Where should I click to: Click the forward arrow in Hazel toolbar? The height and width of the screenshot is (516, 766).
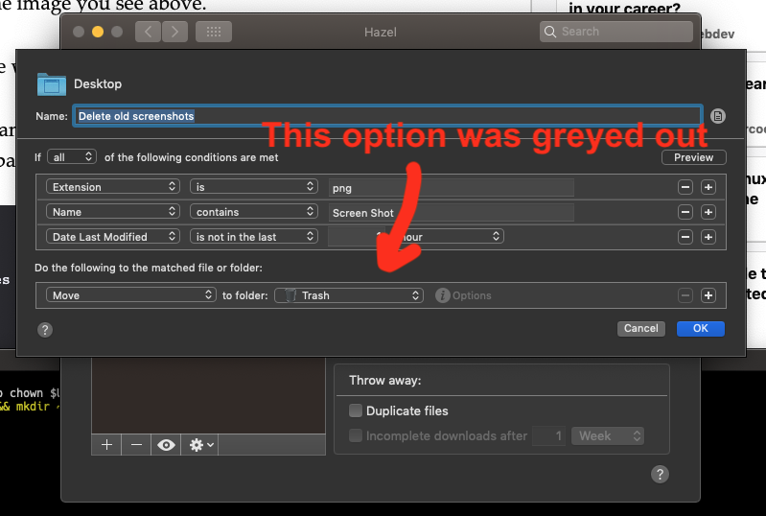[x=174, y=32]
